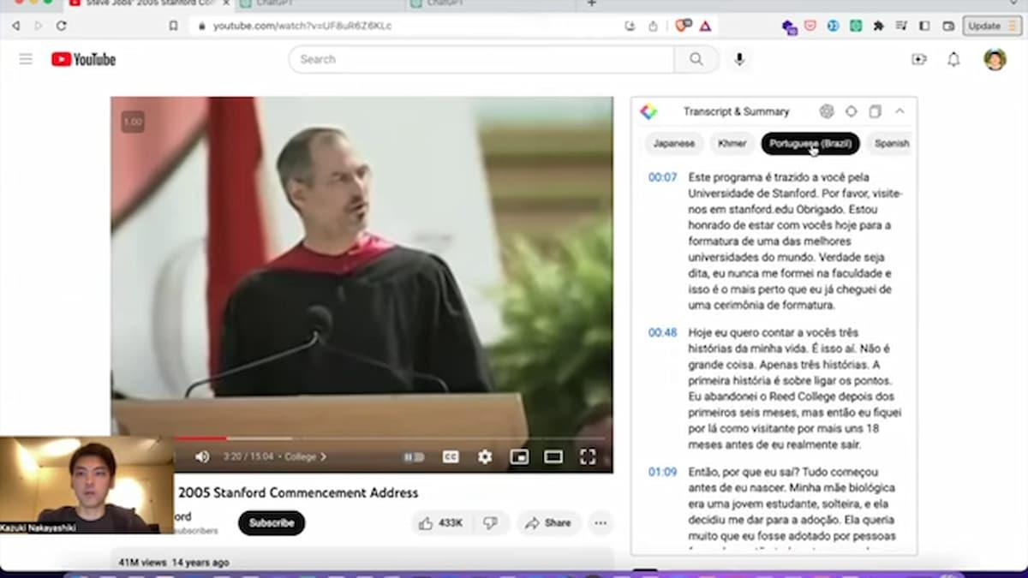This screenshot has width=1028, height=578.
Task: Enter miniplayer mode on the video
Action: pos(520,456)
